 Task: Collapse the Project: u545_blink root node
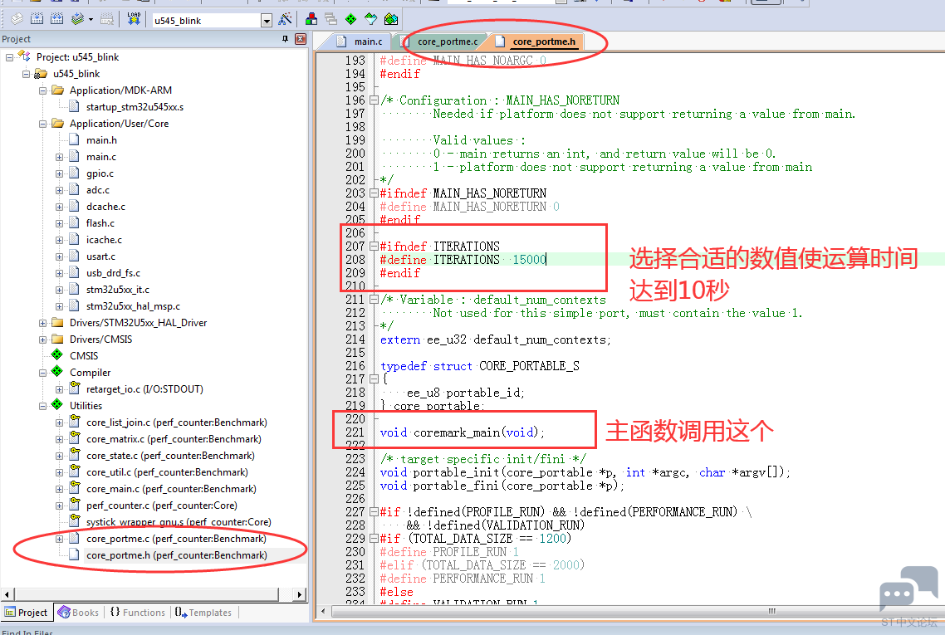point(10,57)
